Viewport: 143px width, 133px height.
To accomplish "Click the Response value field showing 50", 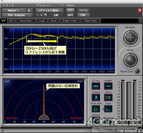I will [x=108, y=122].
